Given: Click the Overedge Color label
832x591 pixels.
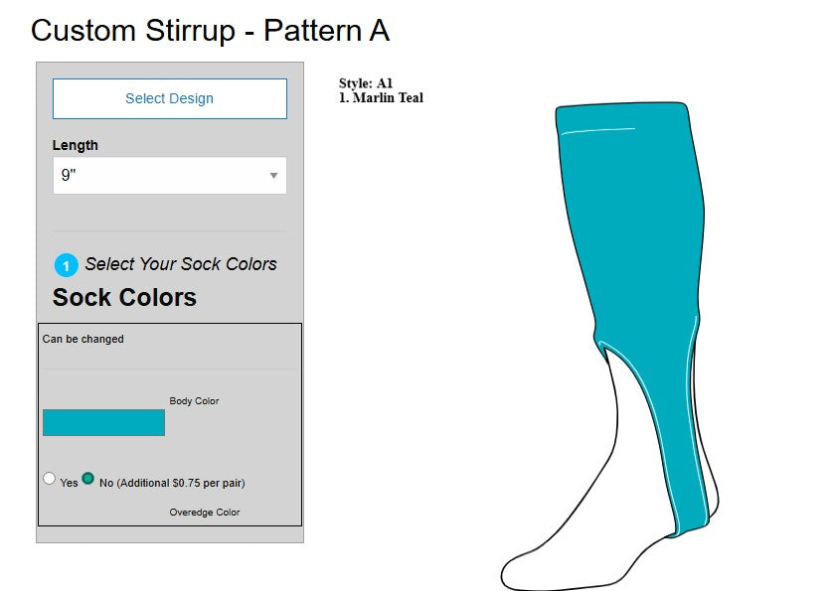Looking at the screenshot, I should tap(204, 513).
